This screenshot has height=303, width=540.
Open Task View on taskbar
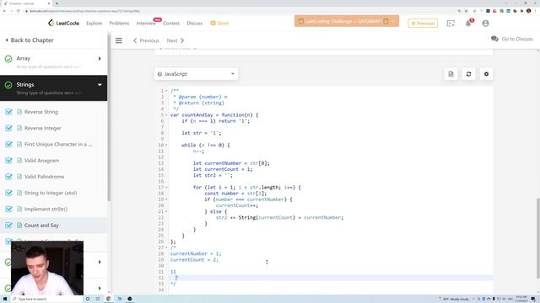(x=98, y=299)
